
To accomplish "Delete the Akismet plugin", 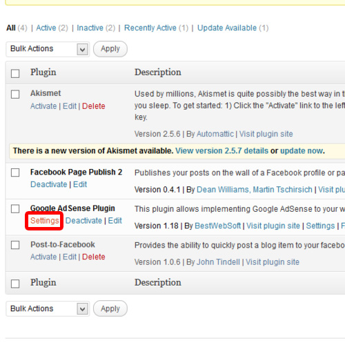I will tap(94, 106).
